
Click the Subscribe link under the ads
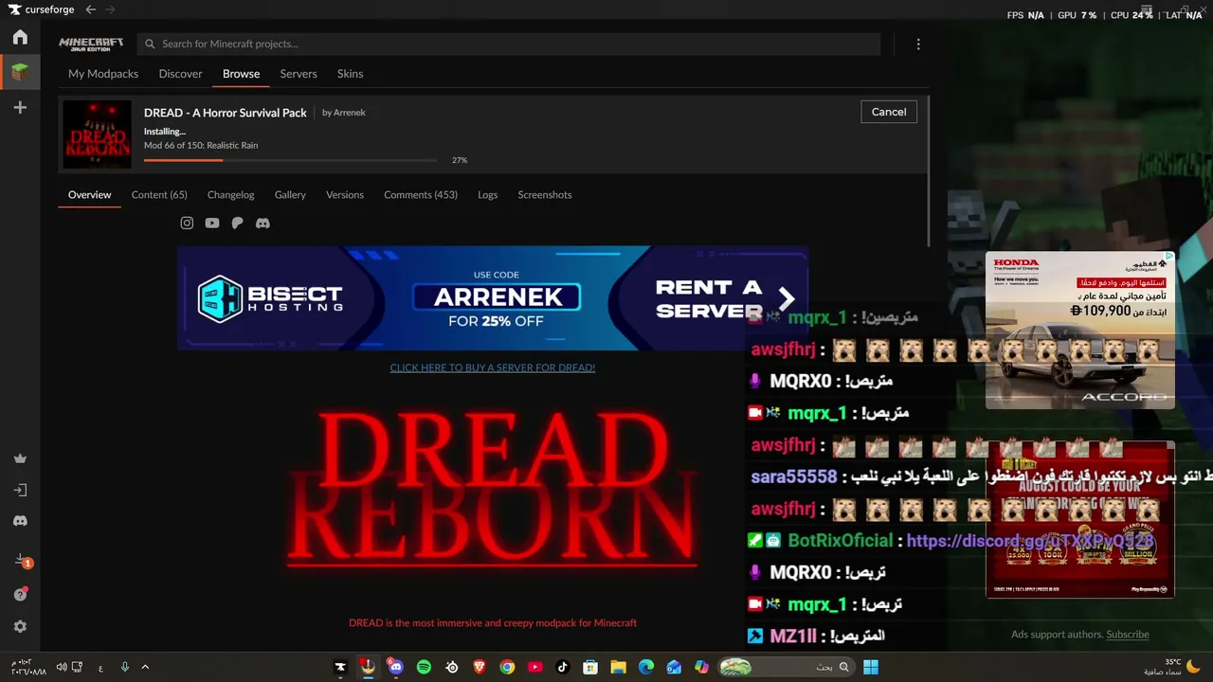point(1128,635)
